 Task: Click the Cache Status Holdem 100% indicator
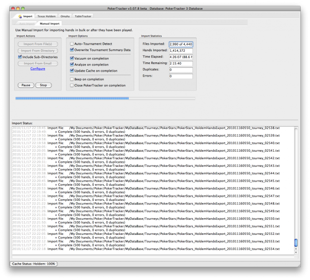(x=34, y=264)
